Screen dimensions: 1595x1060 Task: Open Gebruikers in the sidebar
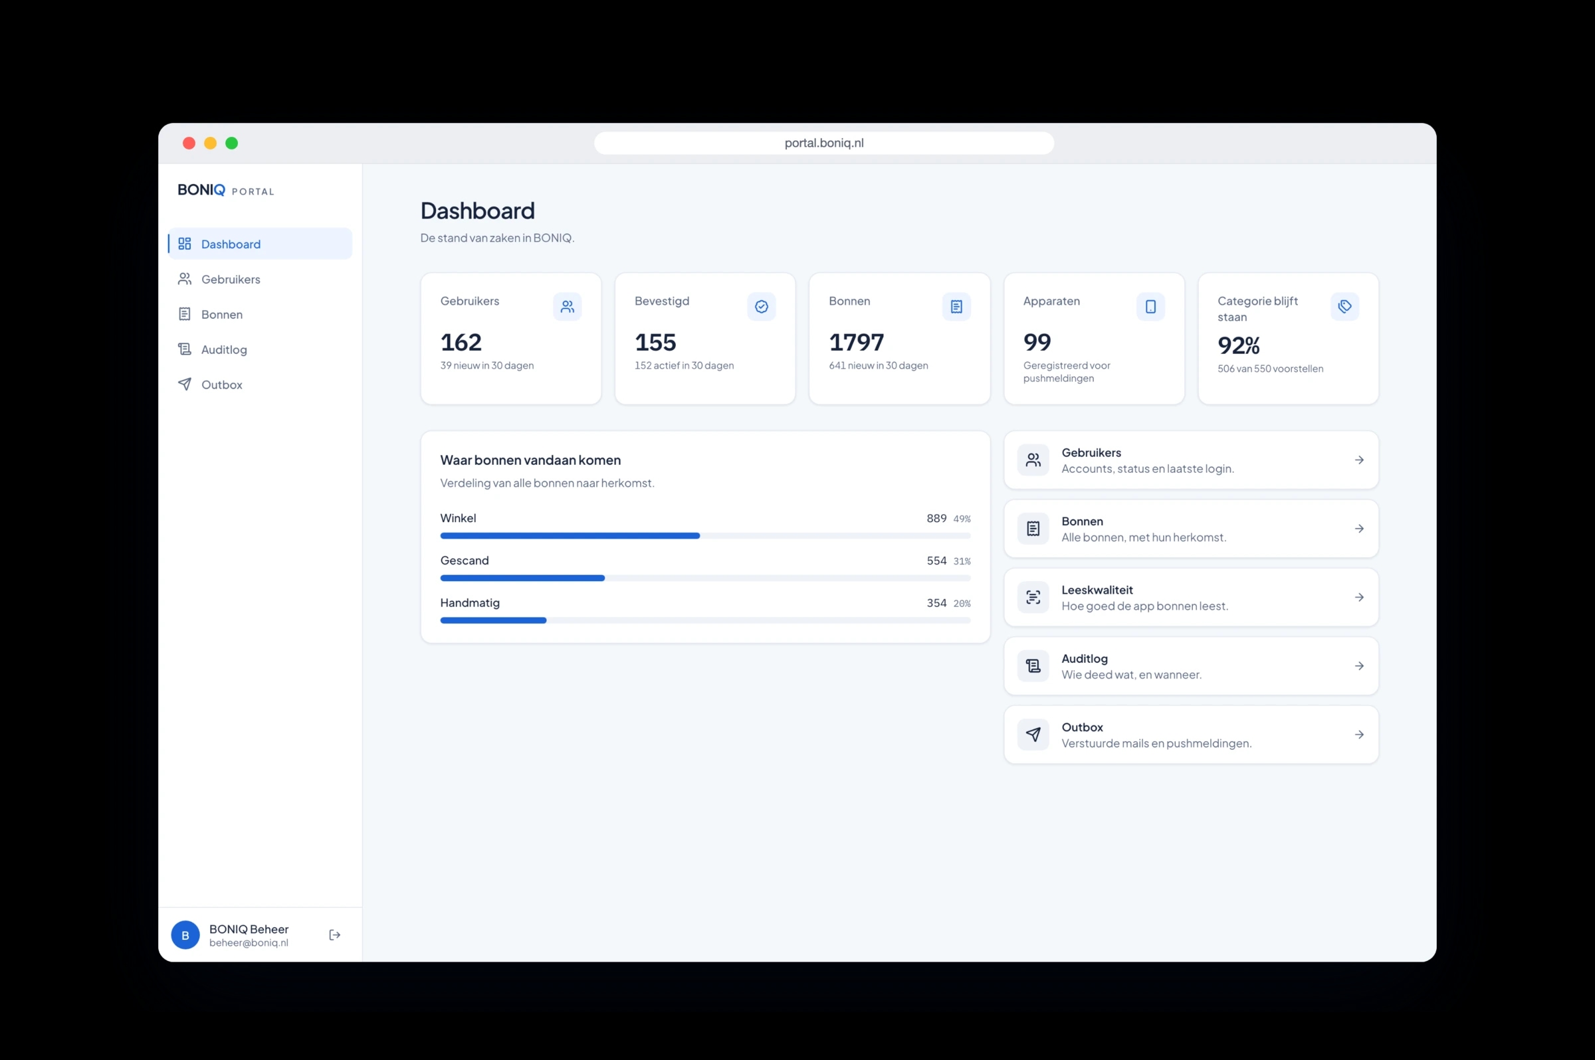coord(260,278)
